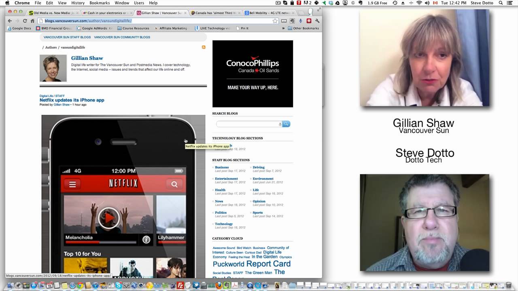Viewport: 518px width, 291px height.
Task: Open the Chrome application menu
Action: point(22,3)
